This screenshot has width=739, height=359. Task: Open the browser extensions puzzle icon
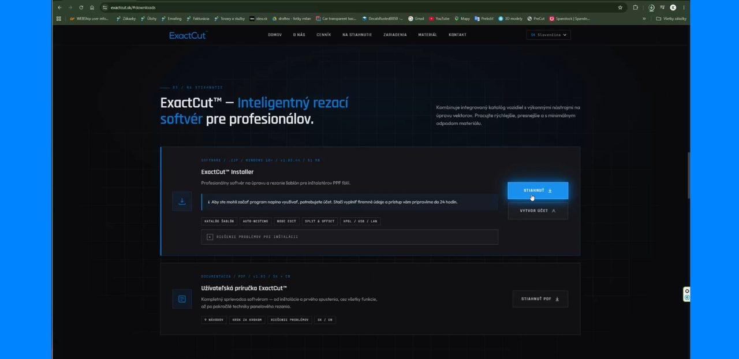(x=636, y=8)
